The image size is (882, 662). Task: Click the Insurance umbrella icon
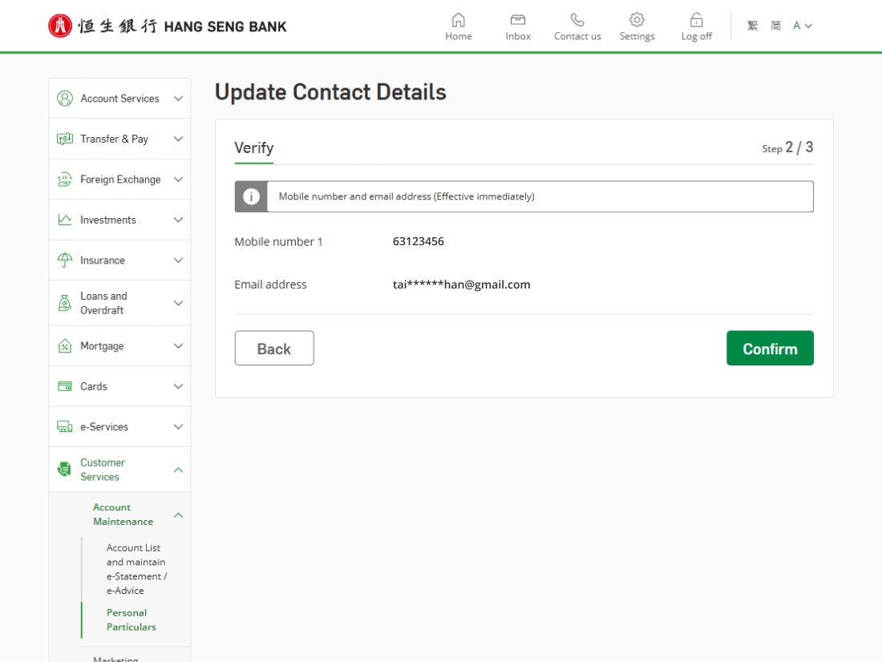[65, 260]
